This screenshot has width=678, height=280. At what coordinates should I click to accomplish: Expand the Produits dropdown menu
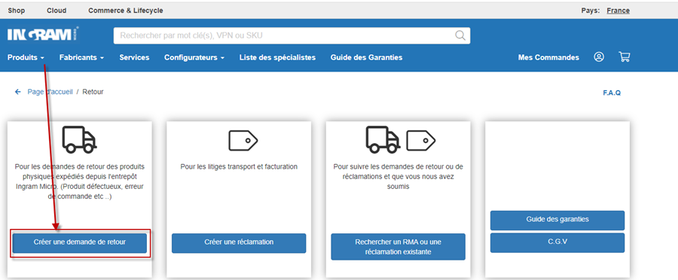26,57
